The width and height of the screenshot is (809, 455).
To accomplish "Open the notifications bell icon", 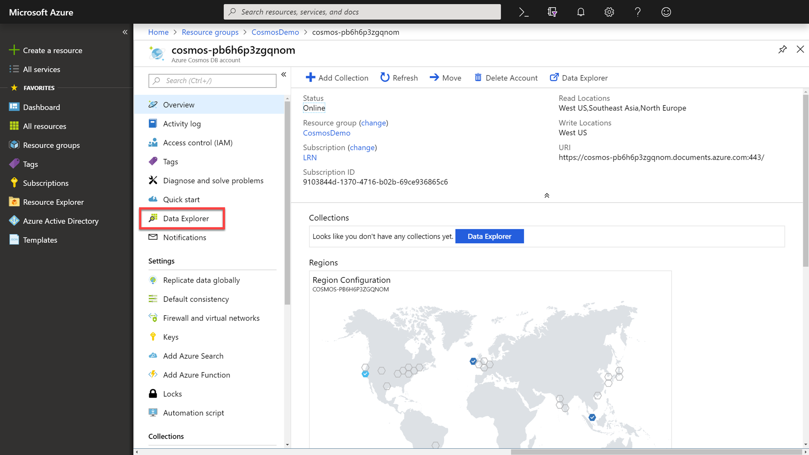I will click(581, 12).
